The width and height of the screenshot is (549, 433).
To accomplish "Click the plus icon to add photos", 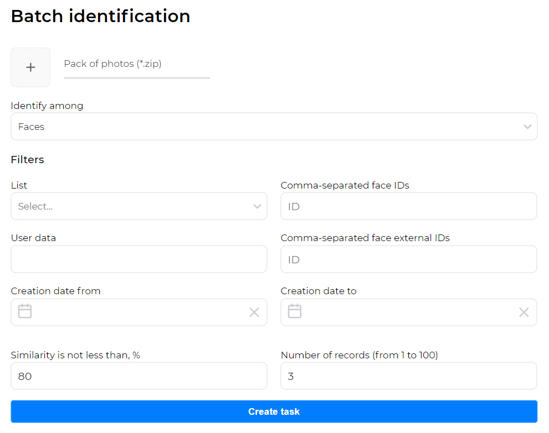I will [x=30, y=67].
